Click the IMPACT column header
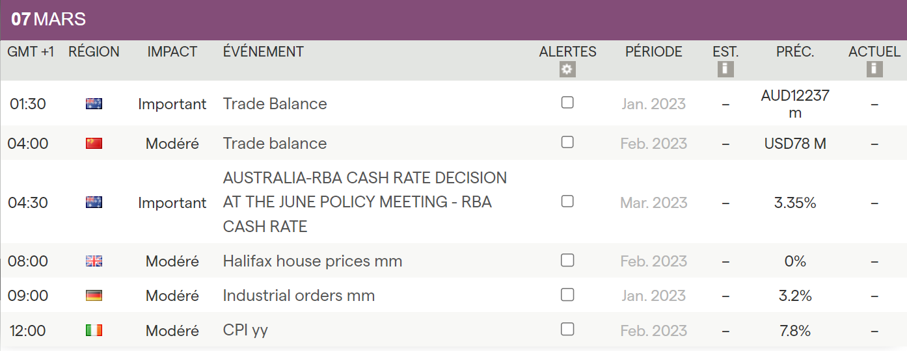The width and height of the screenshot is (907, 351). pos(172,52)
